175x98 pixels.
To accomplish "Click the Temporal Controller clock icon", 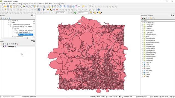I will click(58, 7).
